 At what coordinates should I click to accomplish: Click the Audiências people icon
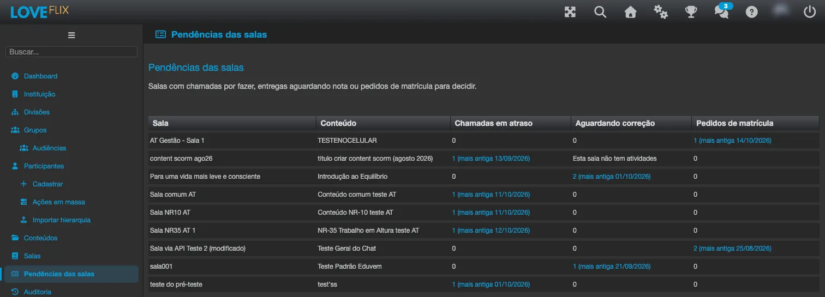pyautogui.click(x=24, y=148)
